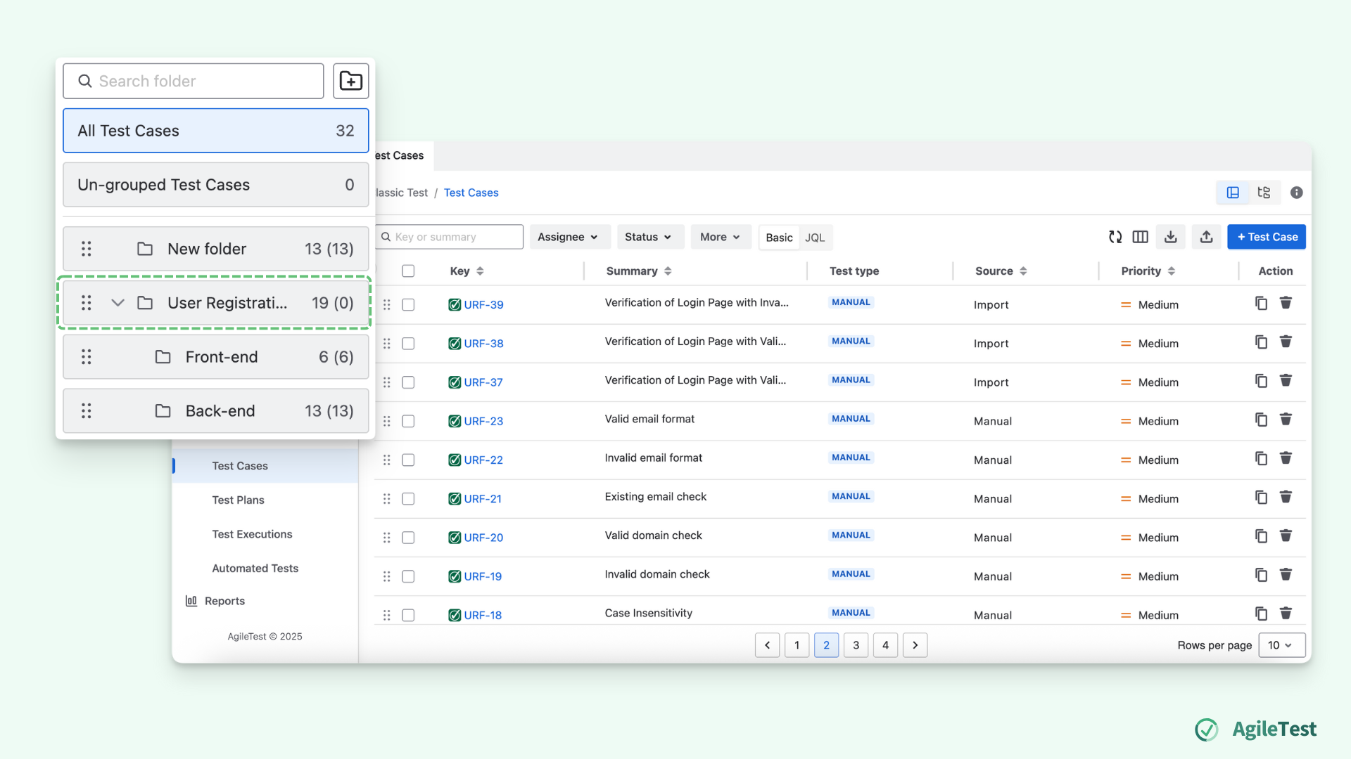The image size is (1351, 759).
Task: Check the checkbox for URF-23
Action: [408, 421]
